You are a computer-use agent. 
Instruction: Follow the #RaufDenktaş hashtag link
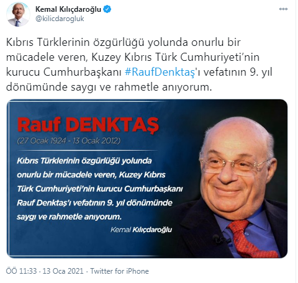pos(160,72)
